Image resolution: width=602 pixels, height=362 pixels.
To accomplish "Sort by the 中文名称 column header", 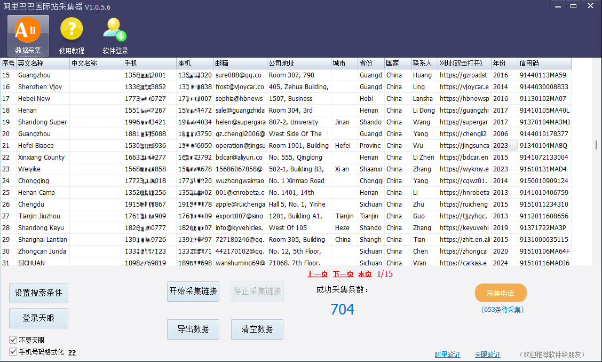I will tap(97, 63).
